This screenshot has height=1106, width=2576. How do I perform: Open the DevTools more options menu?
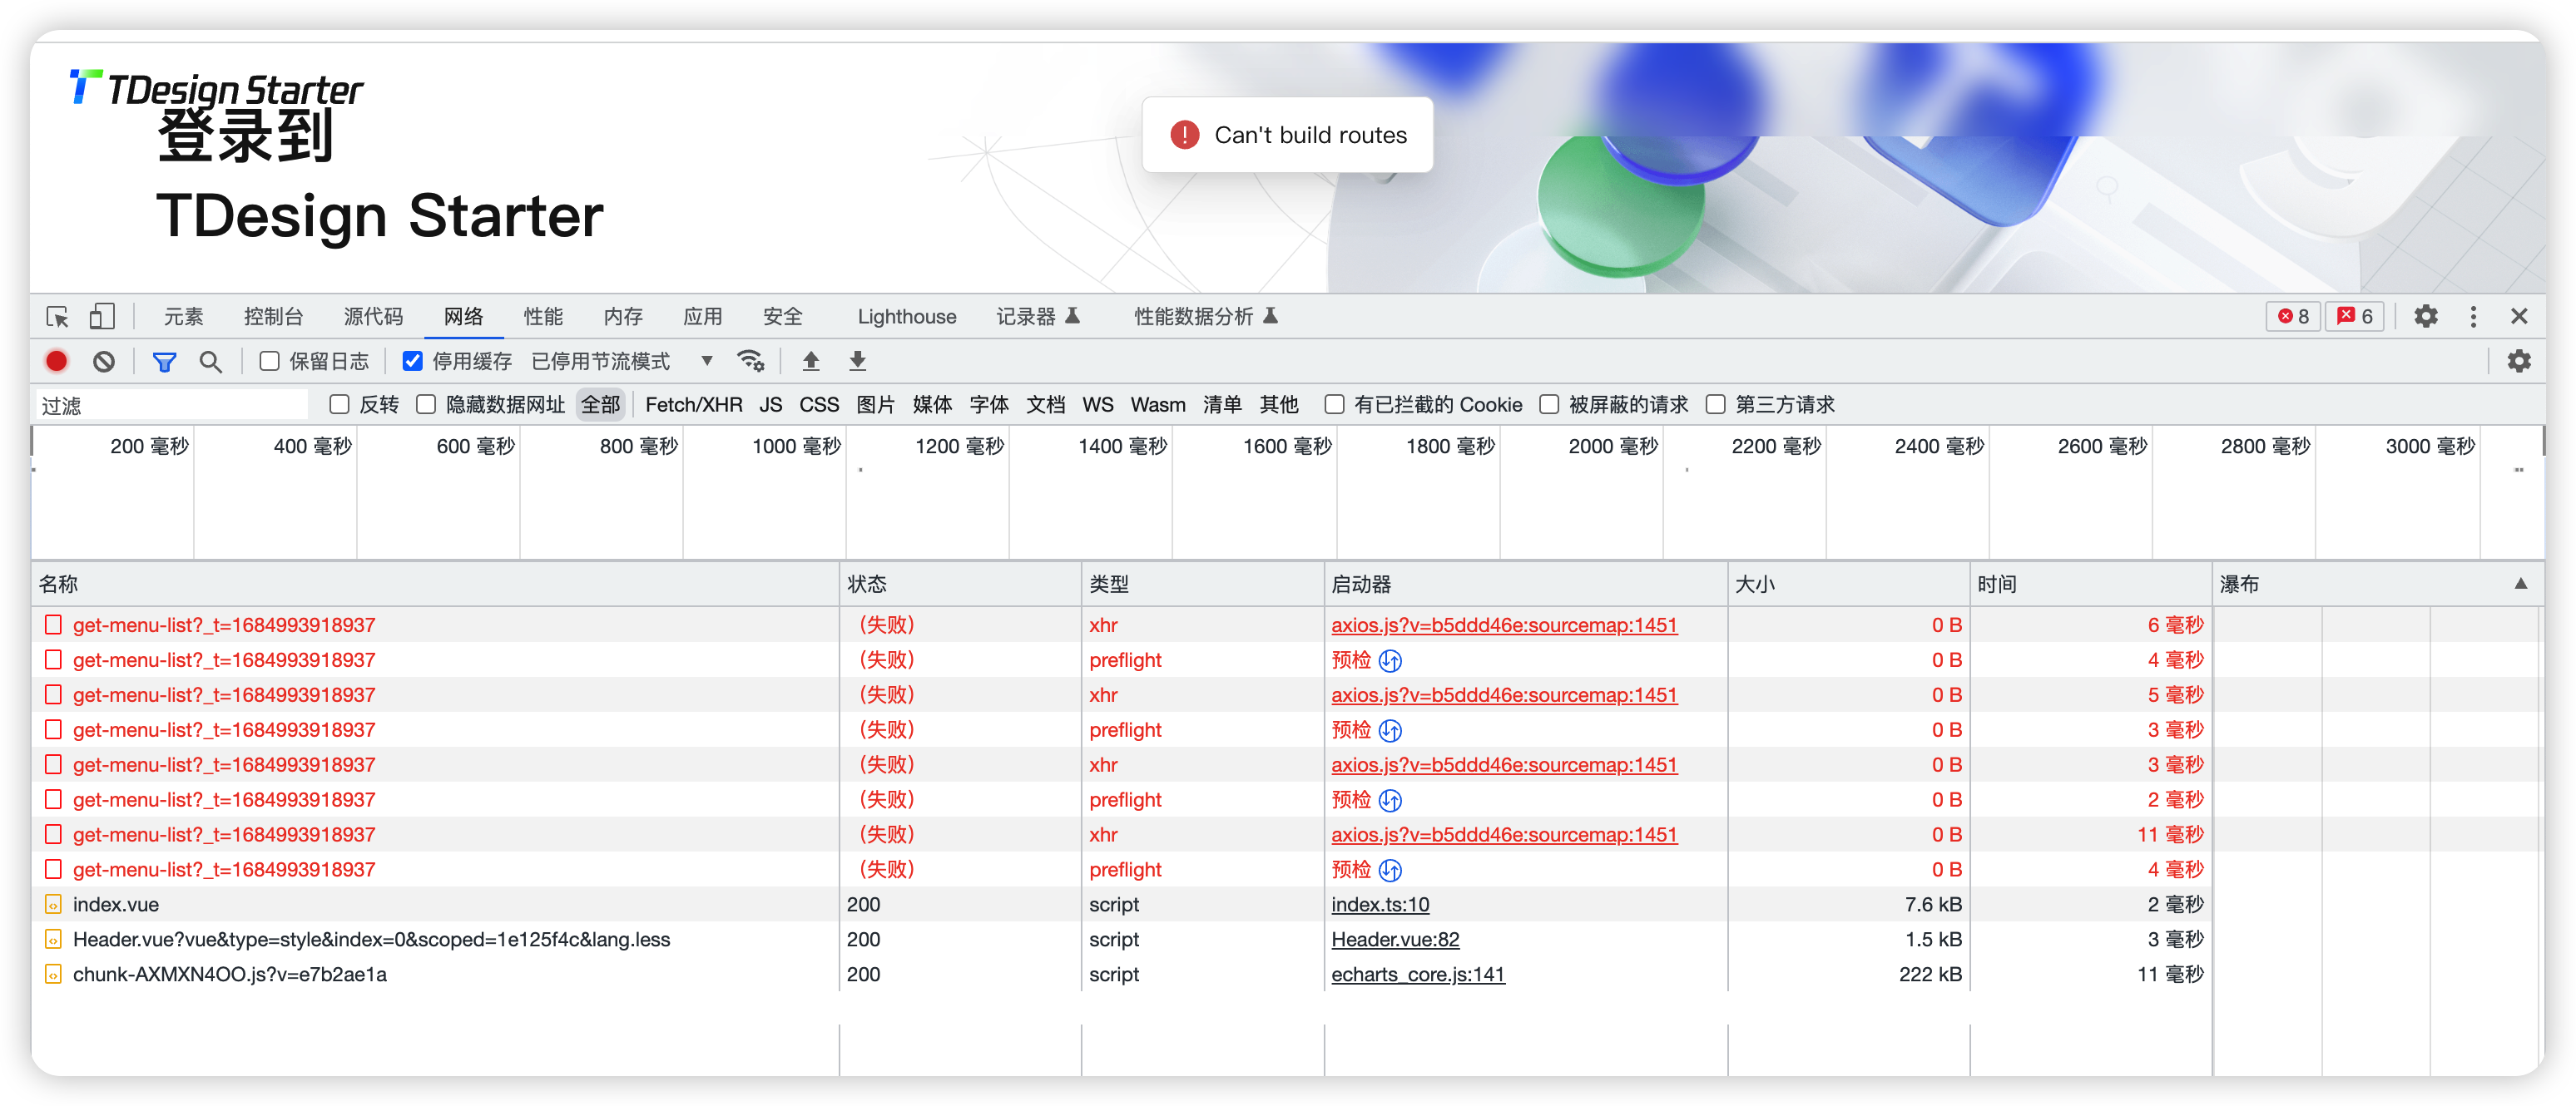pos(2473,316)
